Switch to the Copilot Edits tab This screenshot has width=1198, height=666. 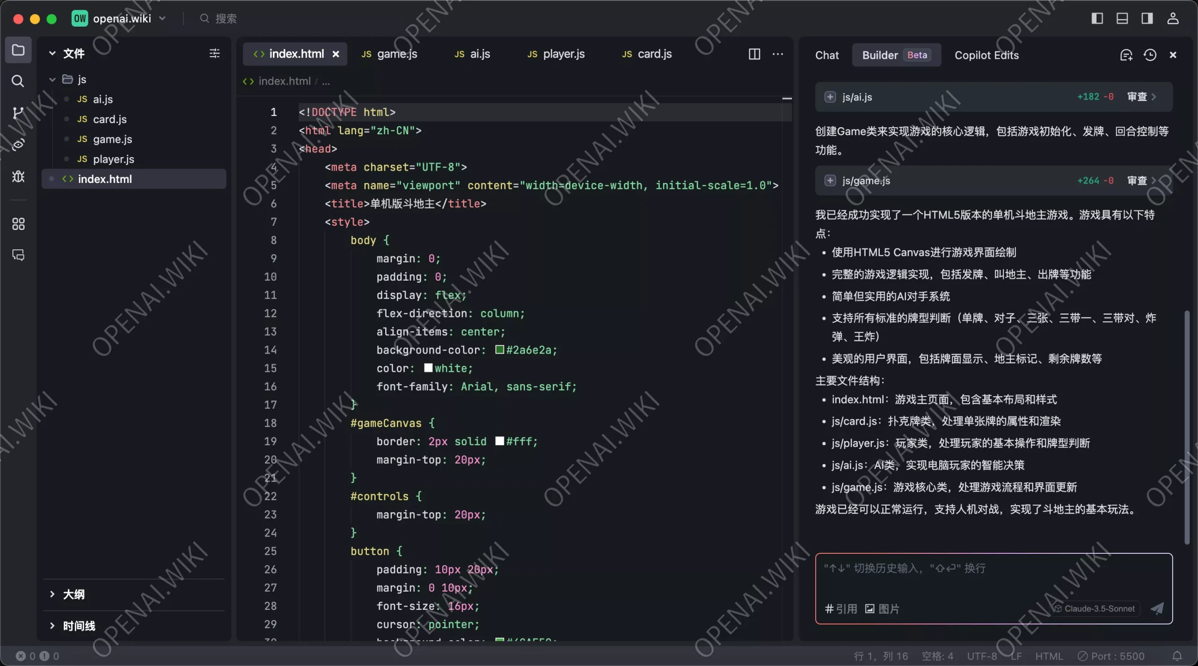click(986, 55)
